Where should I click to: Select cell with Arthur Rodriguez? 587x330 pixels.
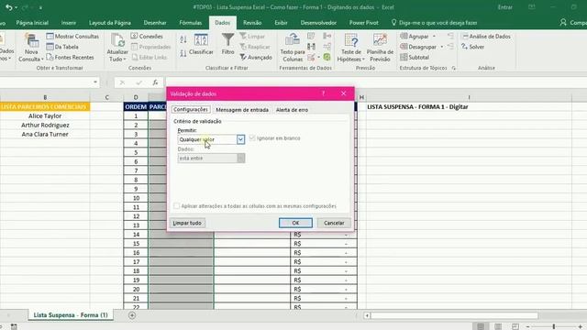click(45, 125)
